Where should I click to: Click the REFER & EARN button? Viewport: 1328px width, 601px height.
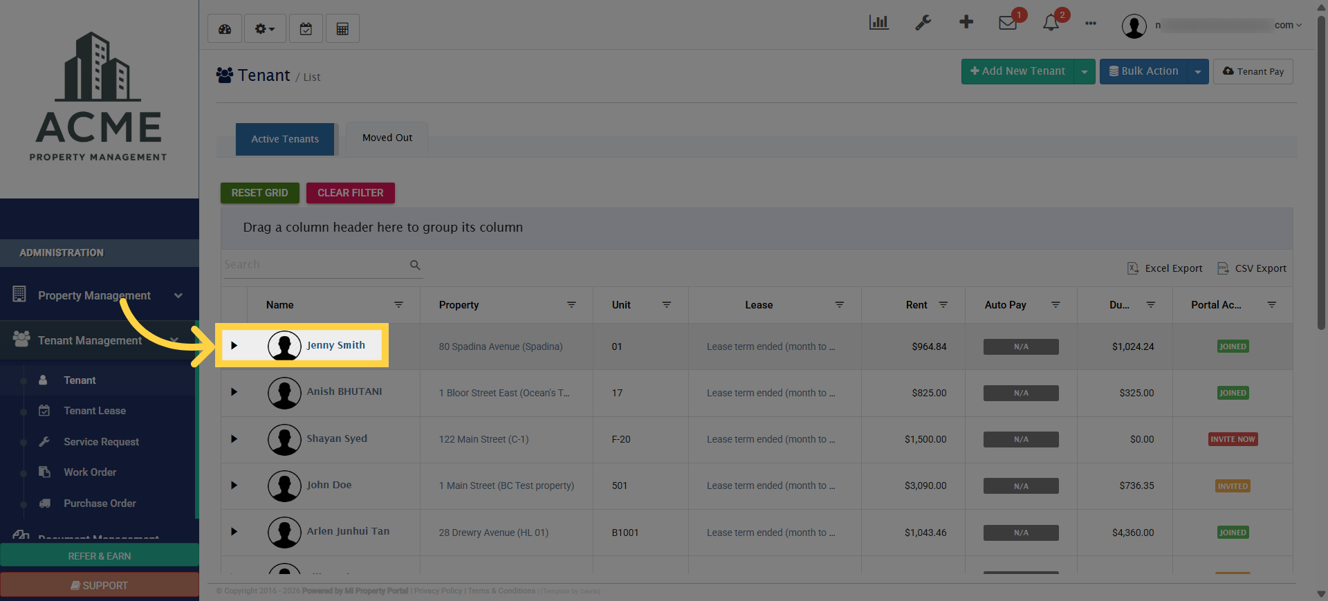tap(100, 556)
